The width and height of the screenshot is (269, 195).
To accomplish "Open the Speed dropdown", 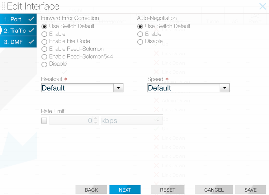I will pyautogui.click(x=225, y=88).
